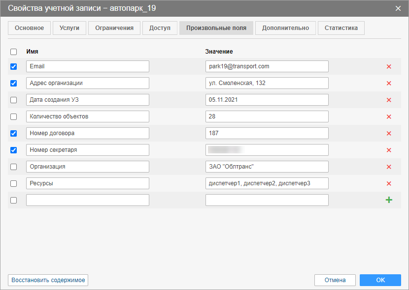
Task: Delete the Дата создания УЗ row
Action: 389,100
